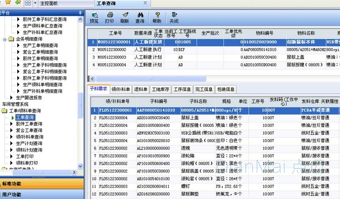Open the 退料单 tab
The width and height of the screenshot is (340, 199).
tap(140, 89)
